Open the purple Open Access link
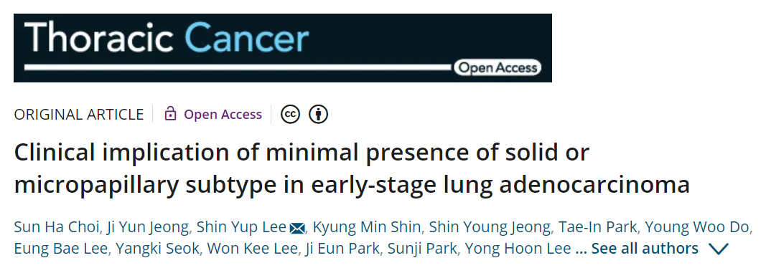The width and height of the screenshot is (766, 268). [223, 115]
